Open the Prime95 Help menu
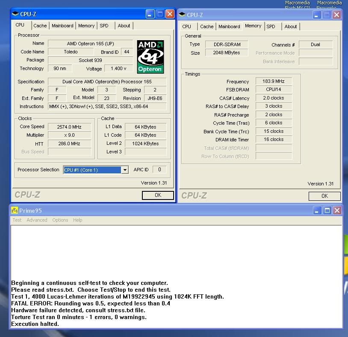Viewport: 348px width, 337px height. (x=77, y=220)
